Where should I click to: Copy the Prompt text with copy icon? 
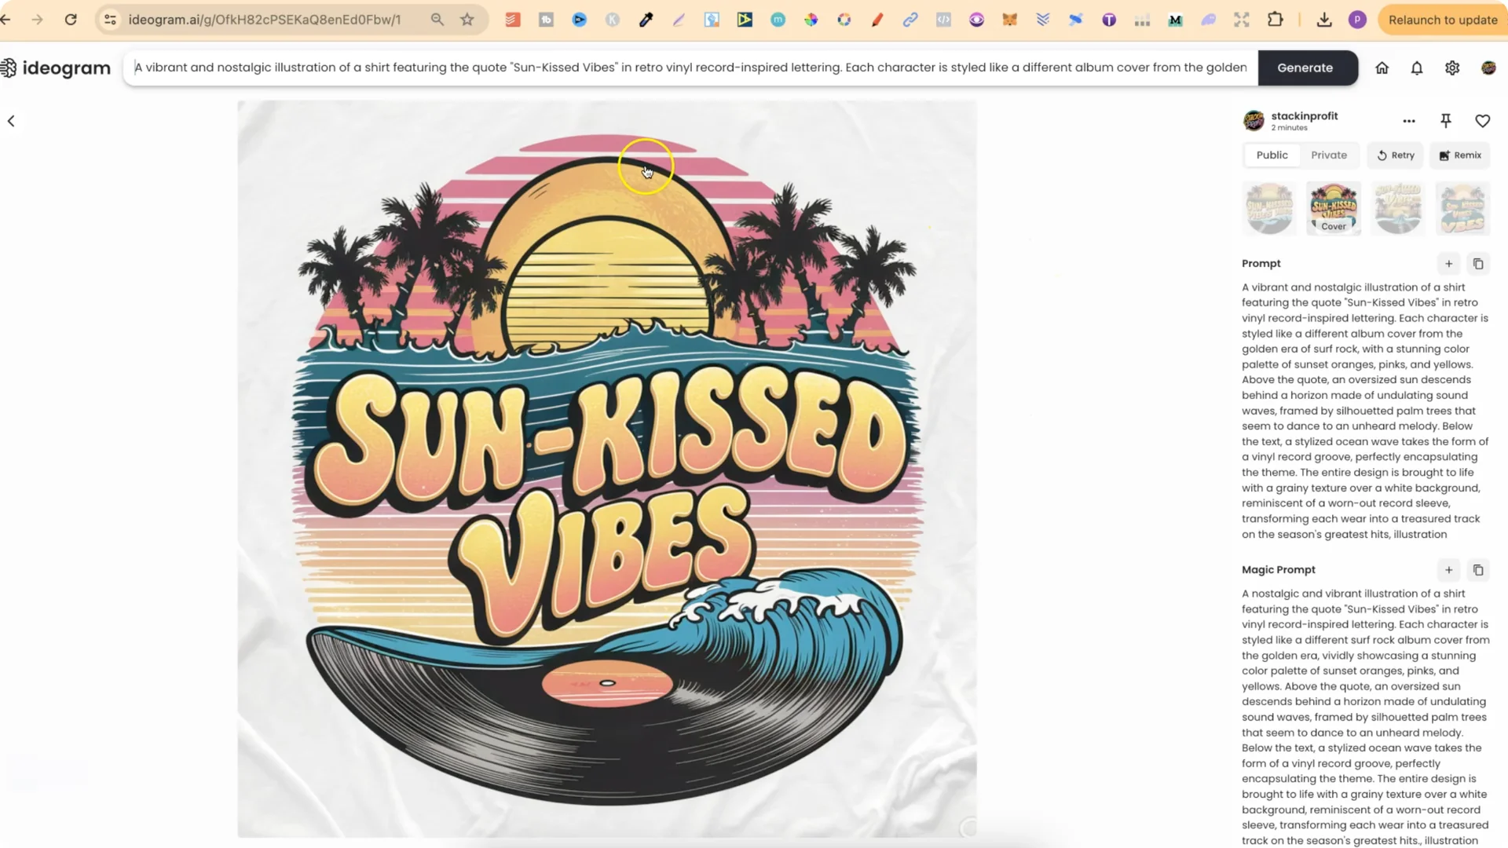click(x=1478, y=264)
